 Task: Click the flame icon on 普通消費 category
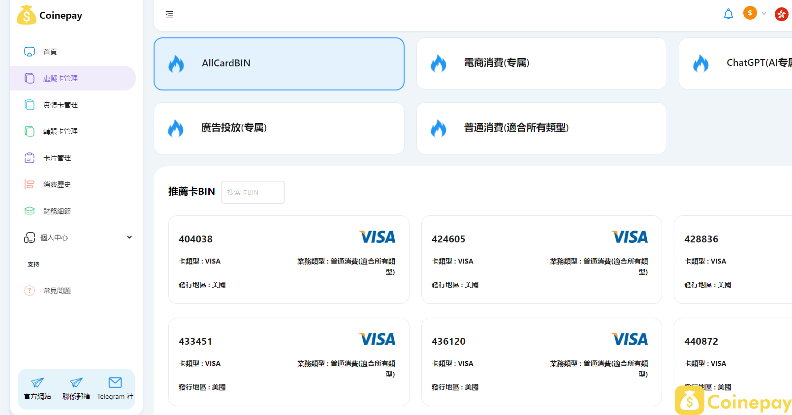[x=439, y=128]
